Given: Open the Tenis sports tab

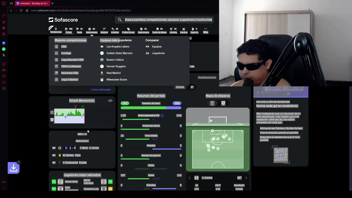Looking at the screenshot, I should click(x=79, y=31).
